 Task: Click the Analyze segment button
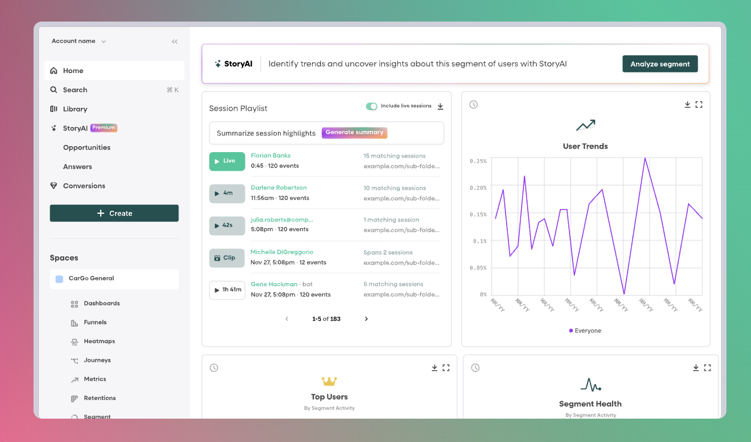tap(660, 63)
